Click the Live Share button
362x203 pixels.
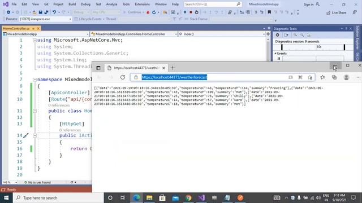pos(336,12)
